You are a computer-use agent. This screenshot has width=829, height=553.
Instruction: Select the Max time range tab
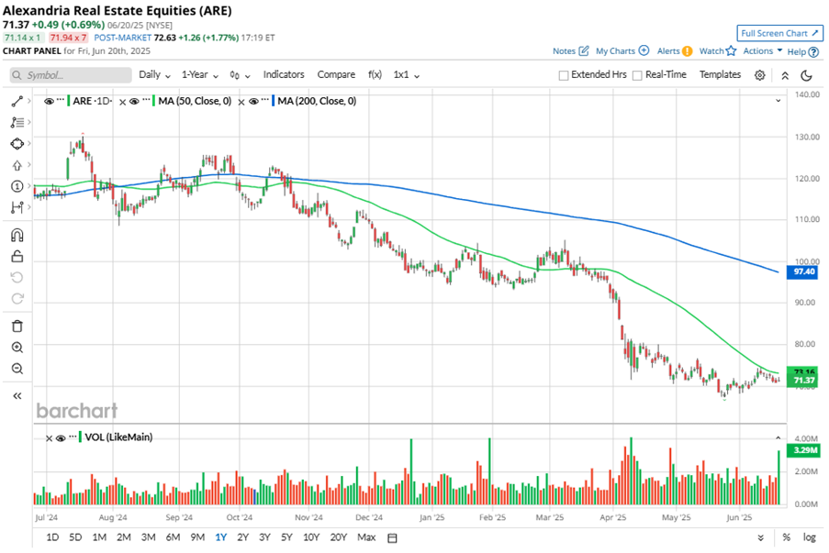(x=366, y=537)
